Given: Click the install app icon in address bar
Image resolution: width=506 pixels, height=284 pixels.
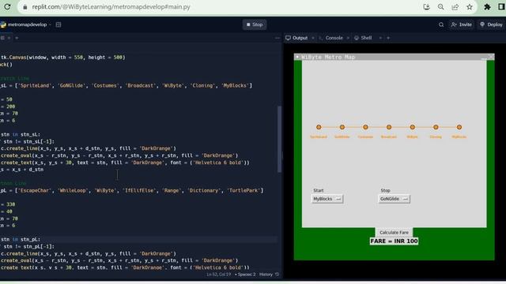Looking at the screenshot, I should pyautogui.click(x=426, y=7).
